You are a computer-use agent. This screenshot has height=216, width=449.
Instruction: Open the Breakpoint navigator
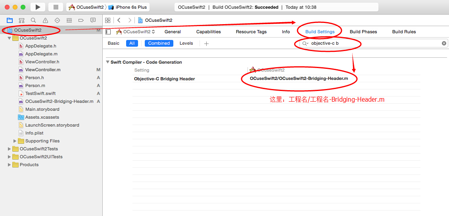click(x=81, y=20)
